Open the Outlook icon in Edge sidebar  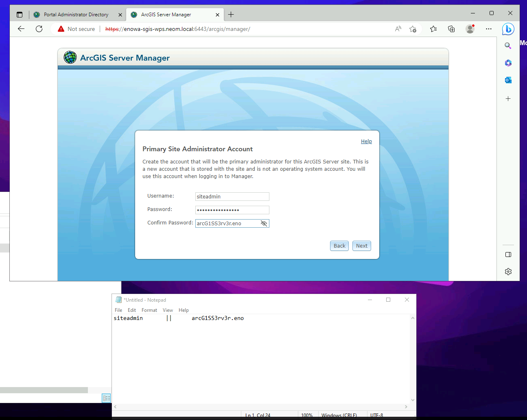508,80
